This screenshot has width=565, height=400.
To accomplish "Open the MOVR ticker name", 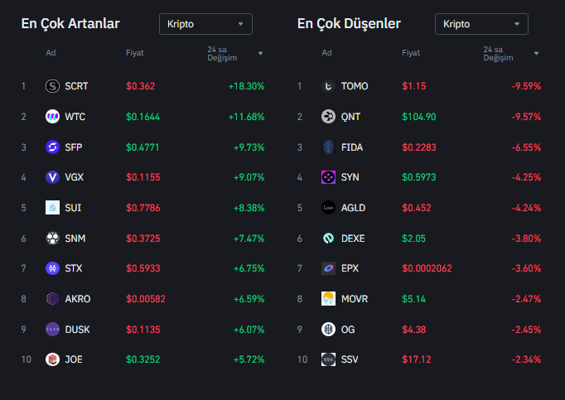I will pyautogui.click(x=355, y=299).
